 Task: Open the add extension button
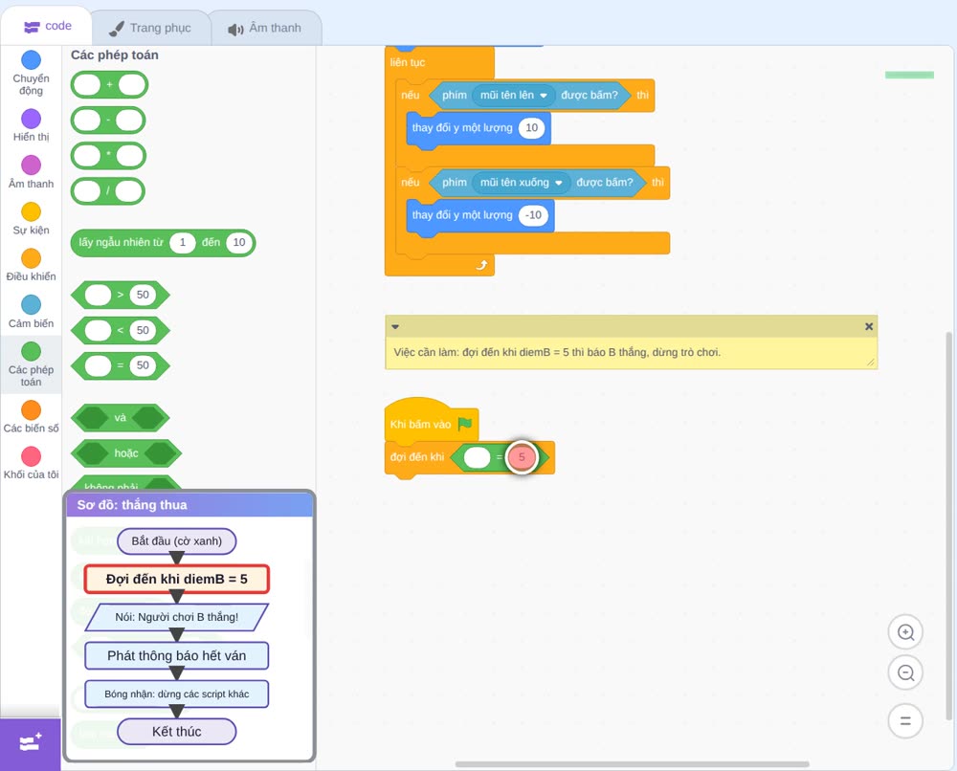point(31,743)
